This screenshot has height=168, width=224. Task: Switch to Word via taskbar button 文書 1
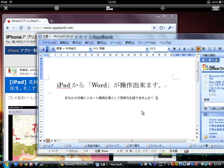pos(111,164)
